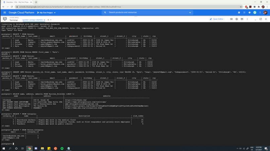
Task: Open the Cloud Shell more options menu
Action: (x=247, y=19)
